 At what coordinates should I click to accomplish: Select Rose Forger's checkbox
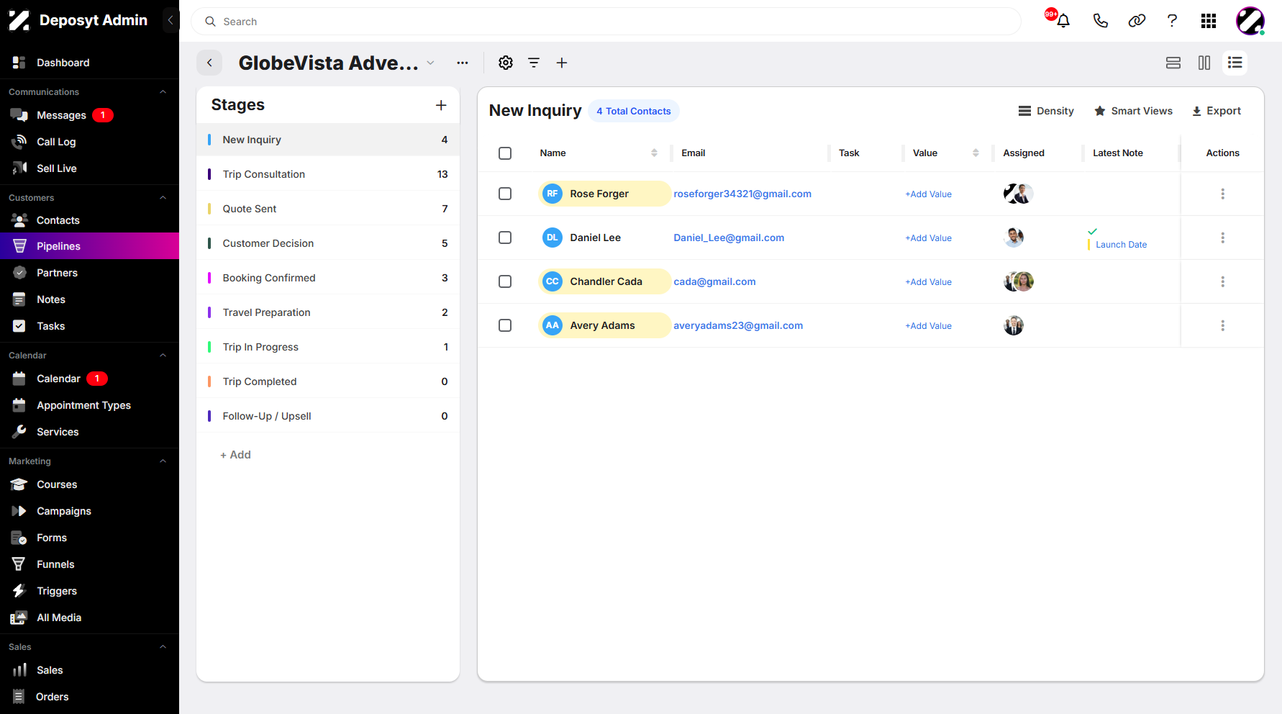coord(505,194)
